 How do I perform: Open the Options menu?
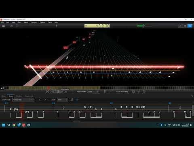click(x=42, y=22)
